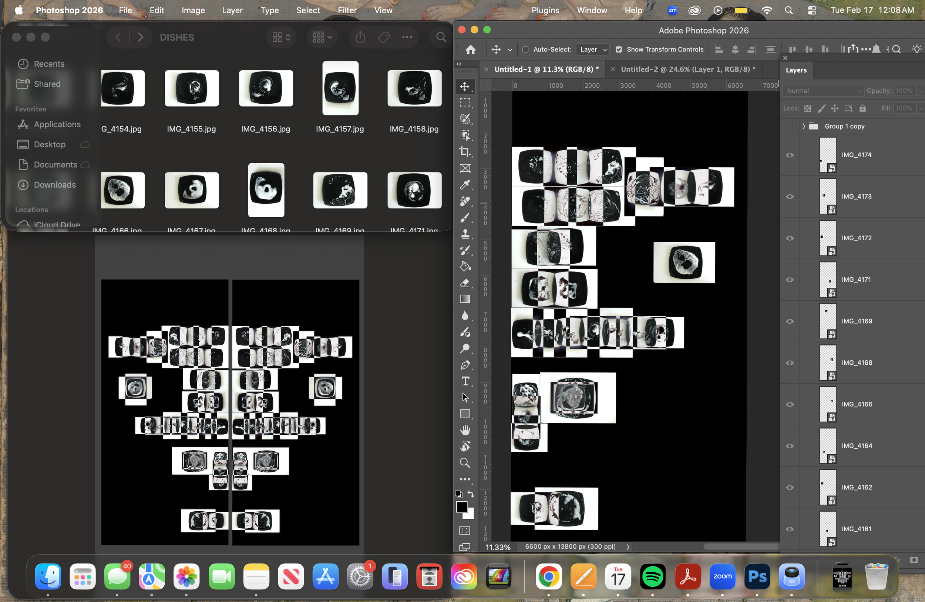Select the Gradient tool
Image resolution: width=925 pixels, height=602 pixels.
tap(465, 299)
